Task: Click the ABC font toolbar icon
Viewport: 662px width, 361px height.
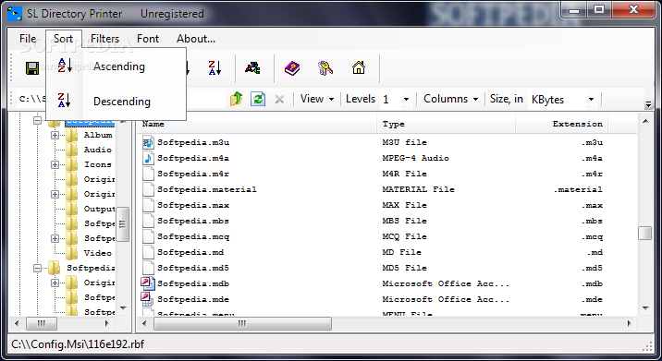Action: pyautogui.click(x=252, y=68)
